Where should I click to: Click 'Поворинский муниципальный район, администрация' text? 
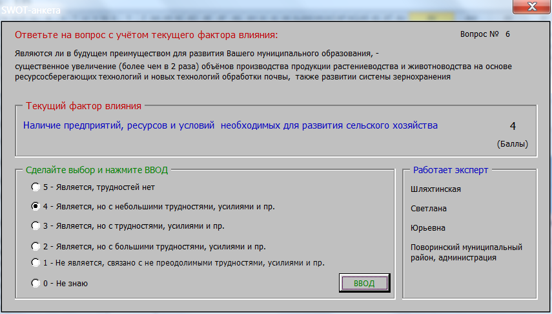click(466, 253)
